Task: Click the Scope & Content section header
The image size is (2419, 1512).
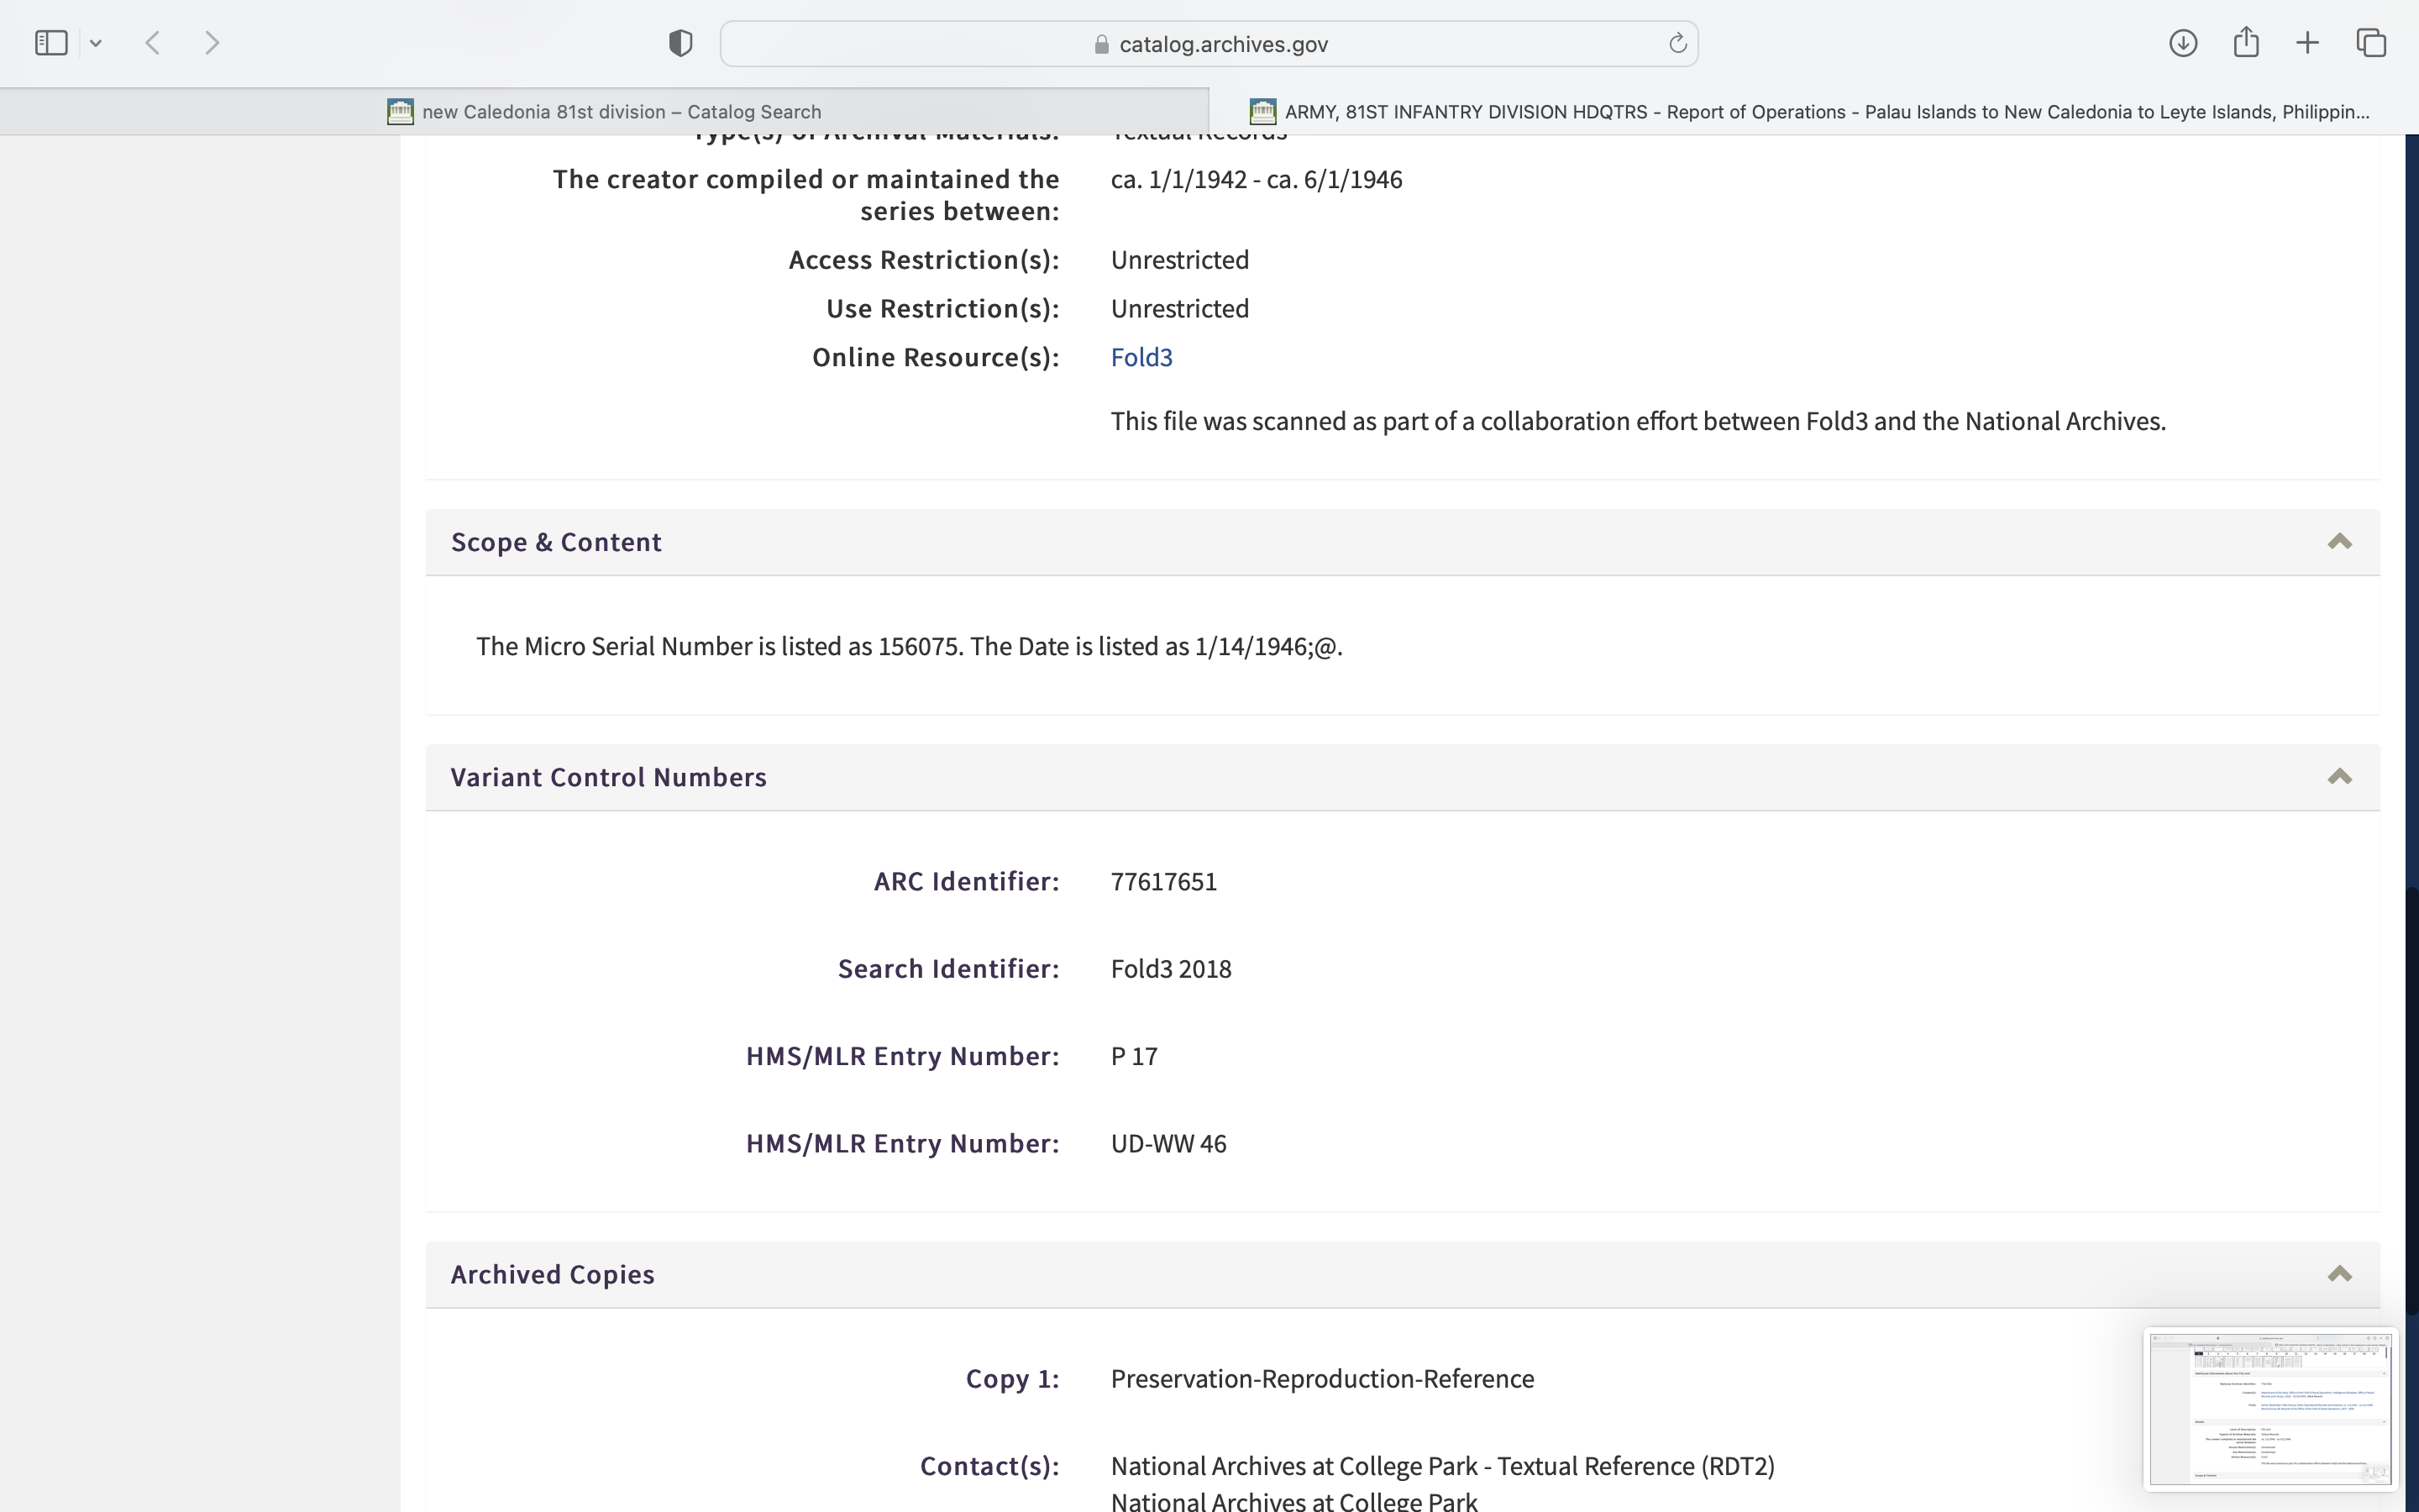Action: tap(556, 542)
